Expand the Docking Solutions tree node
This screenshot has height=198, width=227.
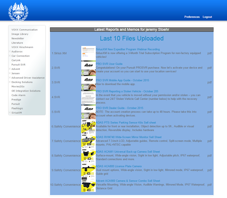pos(10,82)
